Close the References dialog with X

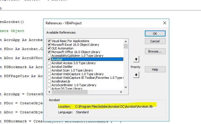tap(165, 23)
